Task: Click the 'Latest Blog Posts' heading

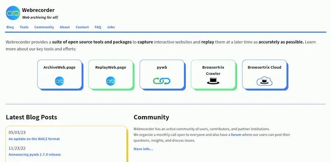Action: tap(31, 117)
